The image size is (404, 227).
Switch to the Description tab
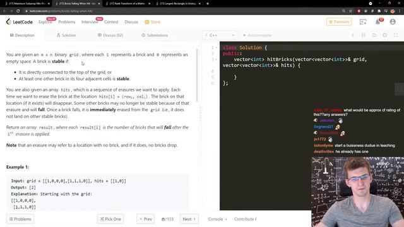tap(22, 35)
